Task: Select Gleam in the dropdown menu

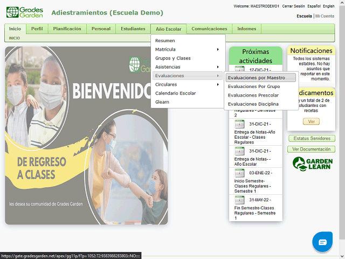Action: pos(162,102)
